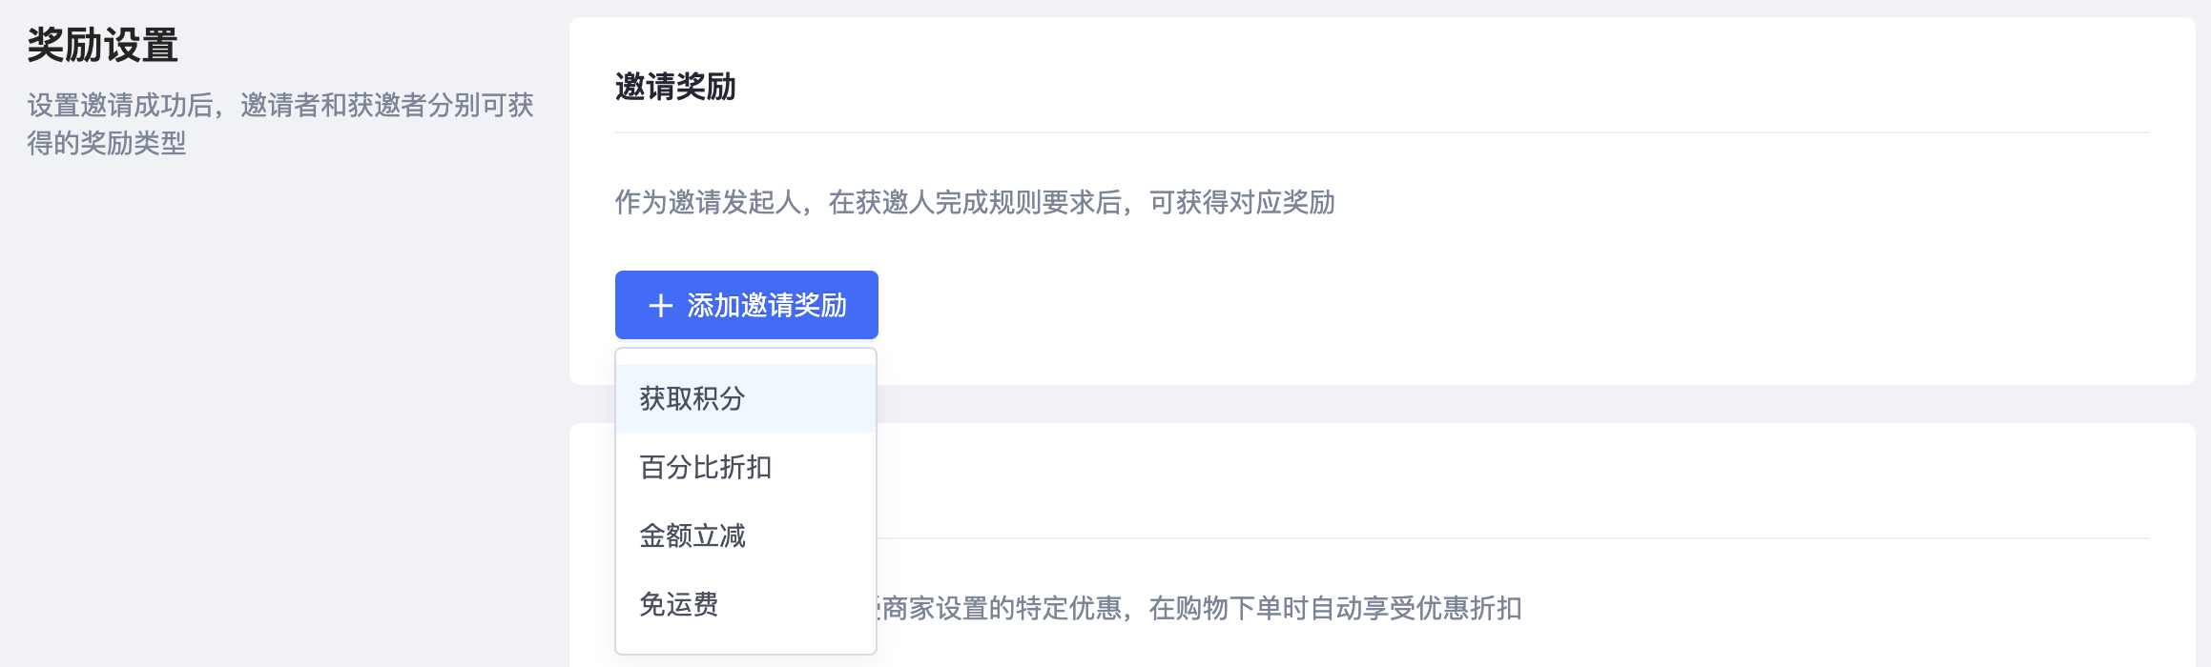
Task: Click the text 作为邀请发起人
Action: coord(708,202)
